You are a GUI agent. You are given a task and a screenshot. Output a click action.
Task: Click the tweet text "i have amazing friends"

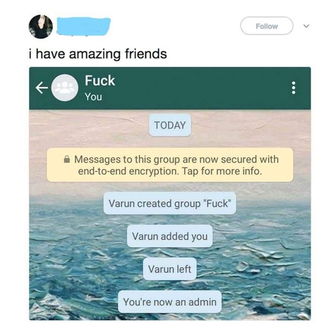98,54
